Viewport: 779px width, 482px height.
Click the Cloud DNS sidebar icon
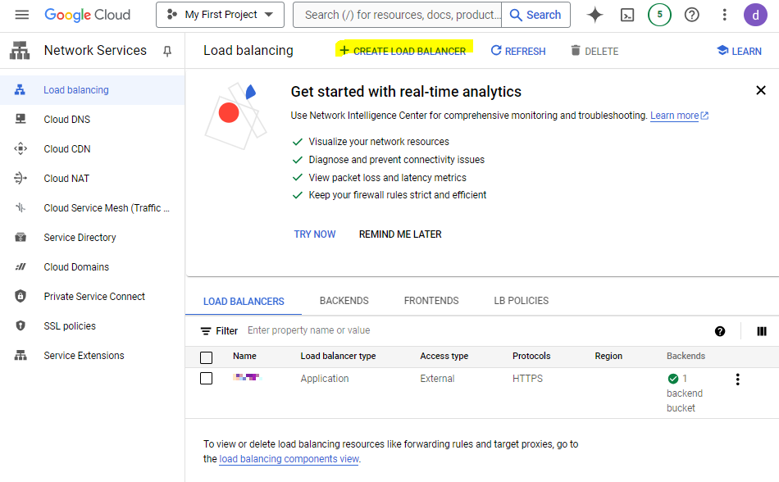20,119
